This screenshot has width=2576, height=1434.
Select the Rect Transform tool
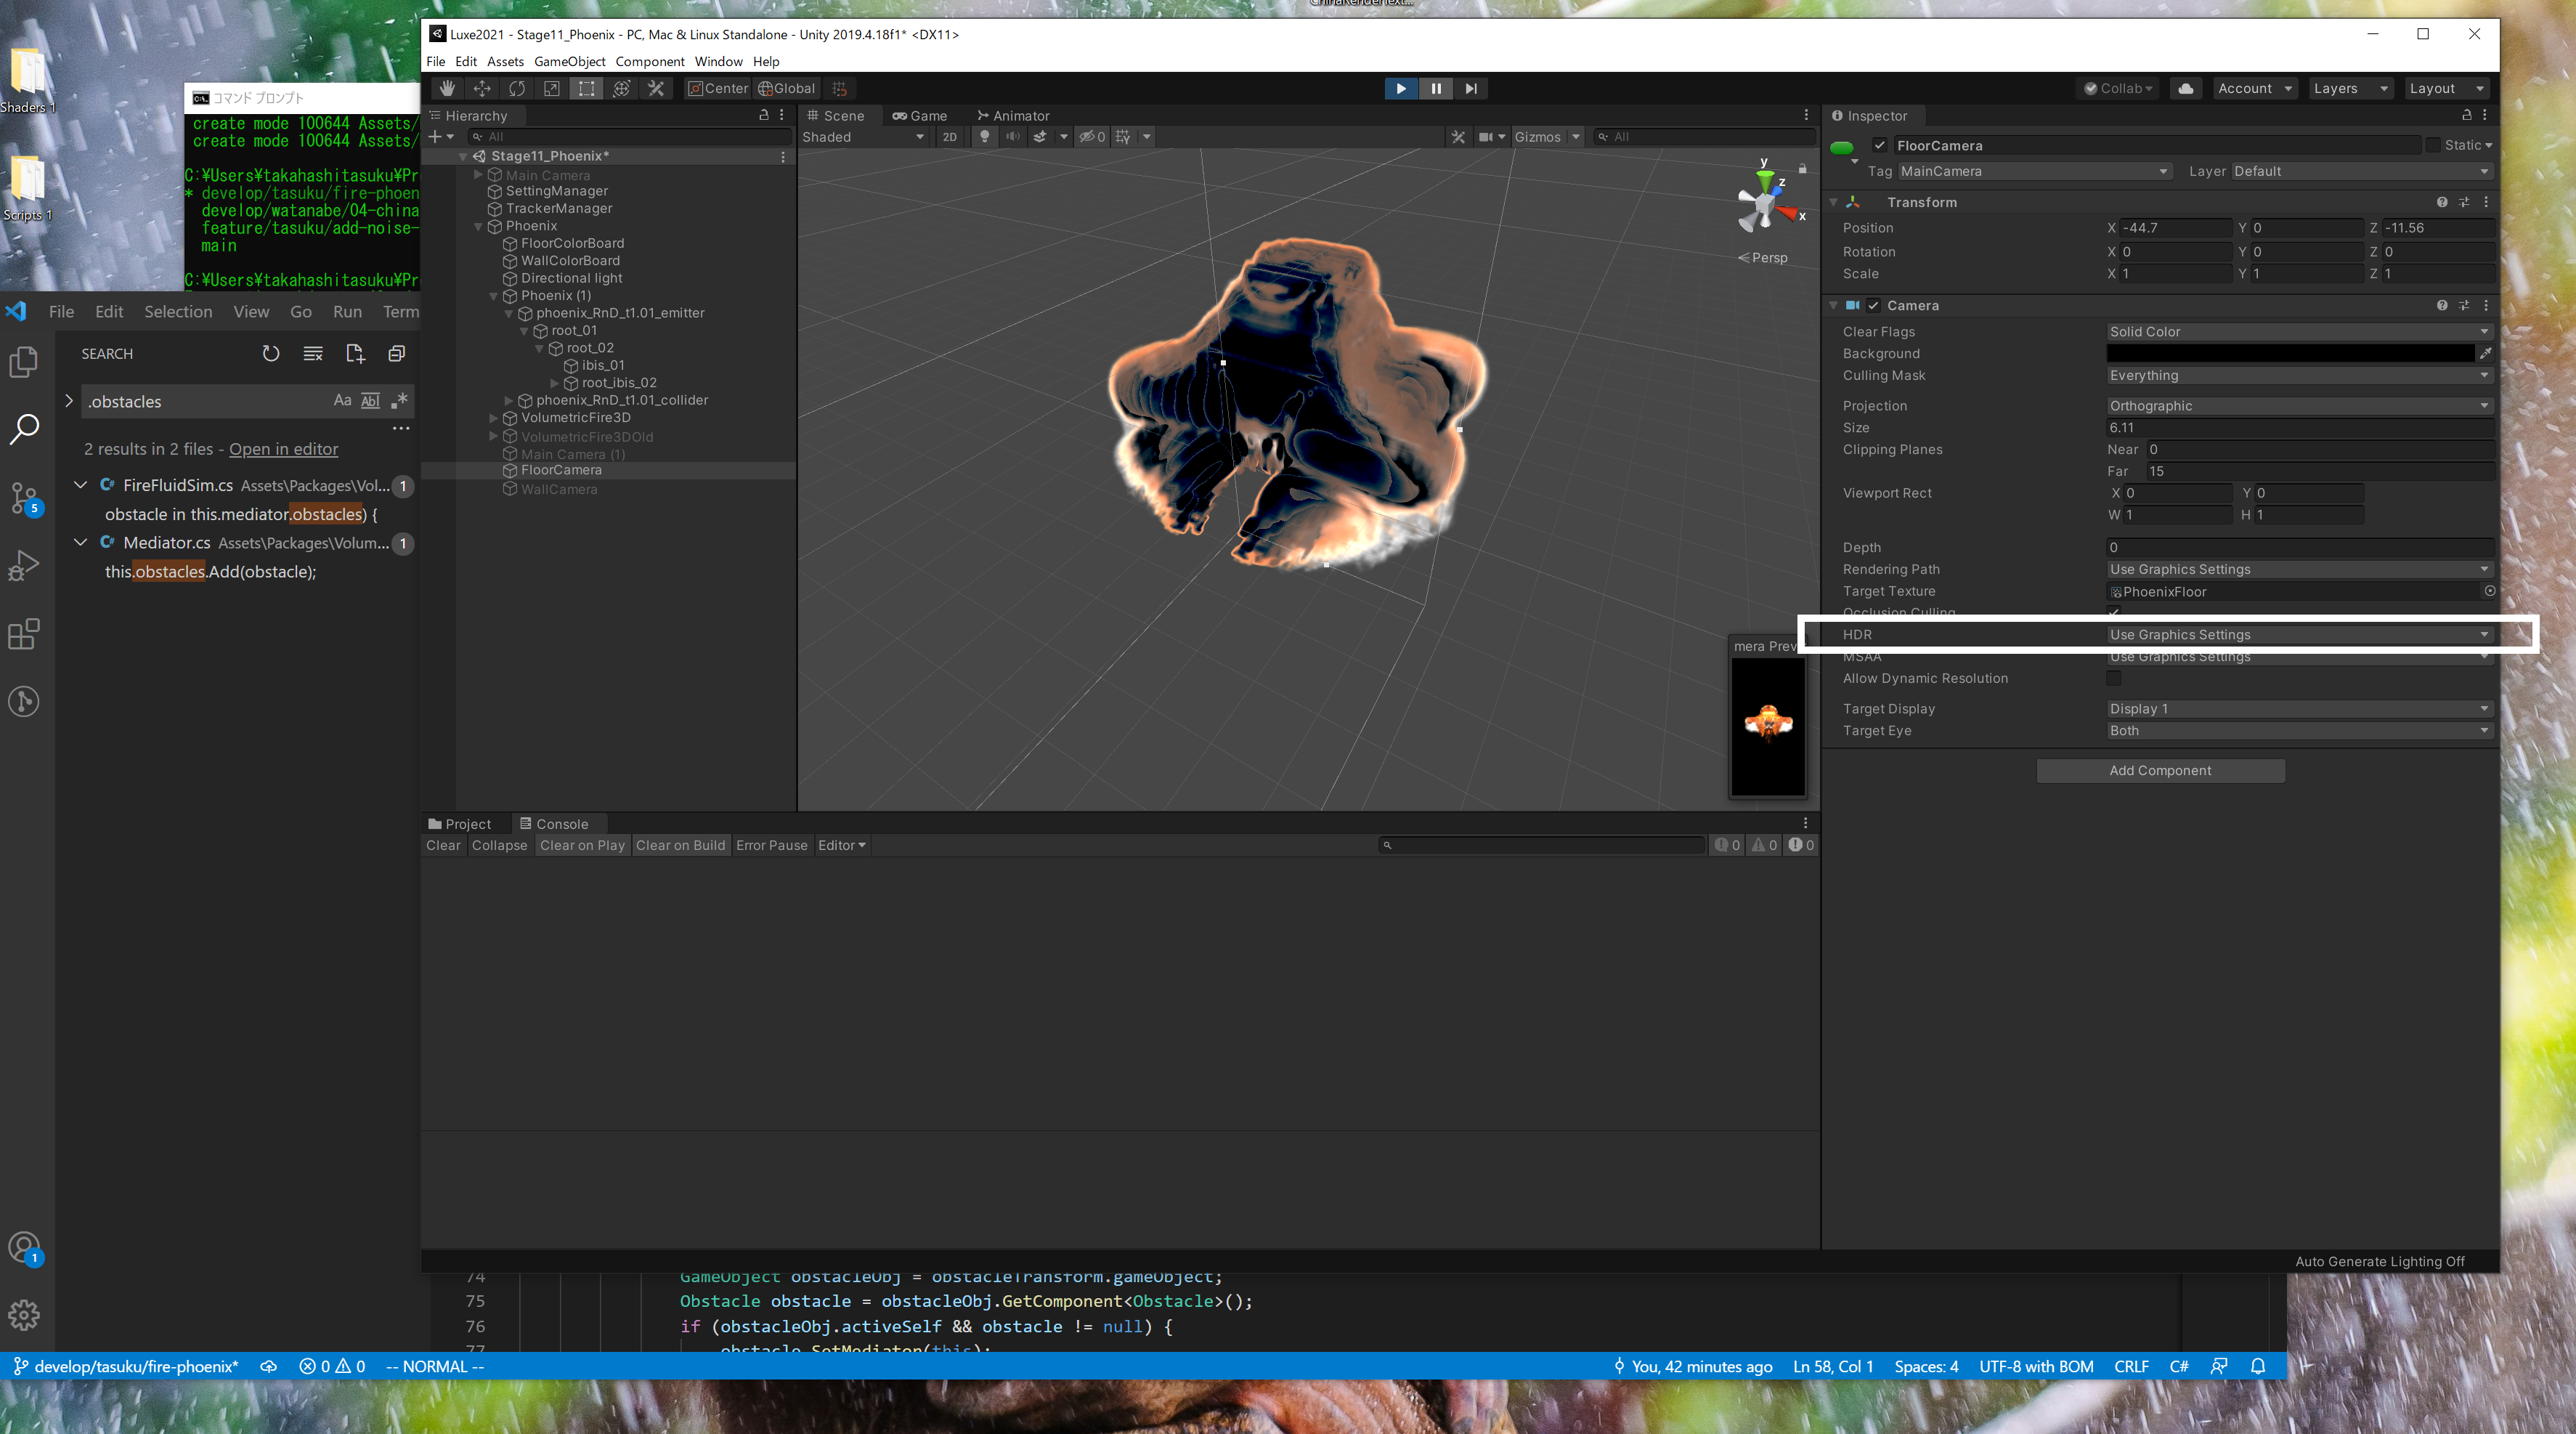[x=586, y=88]
